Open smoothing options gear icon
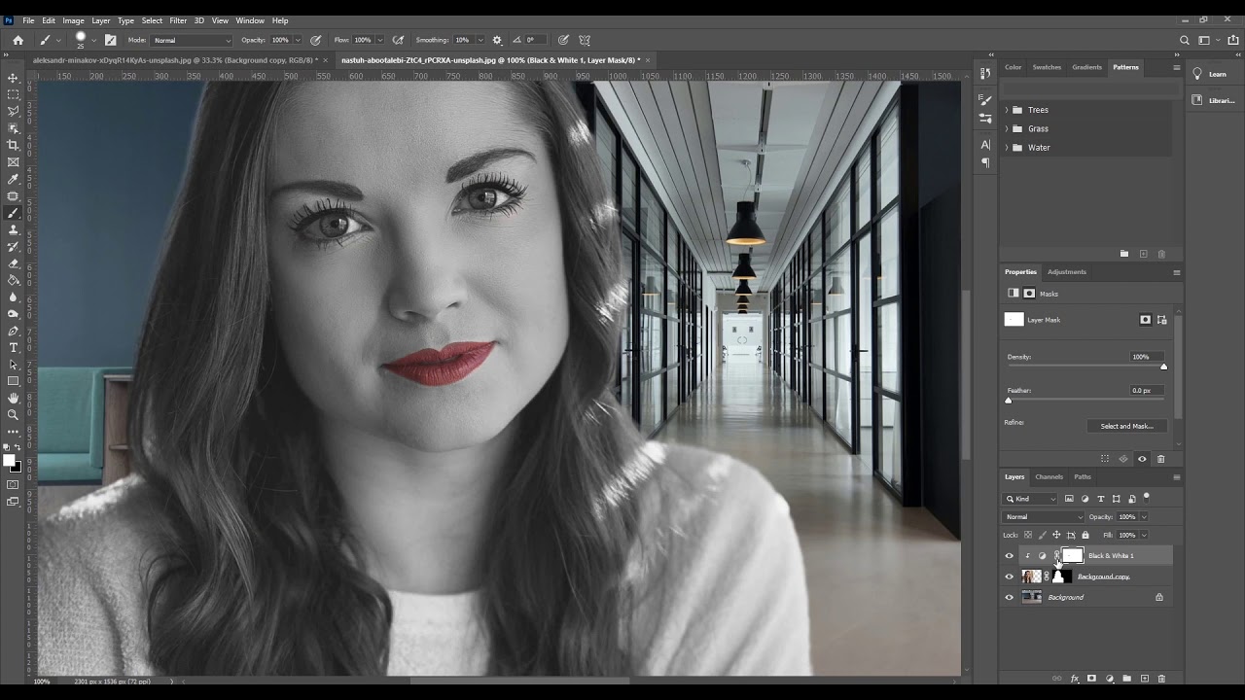The image size is (1245, 700). tap(497, 40)
